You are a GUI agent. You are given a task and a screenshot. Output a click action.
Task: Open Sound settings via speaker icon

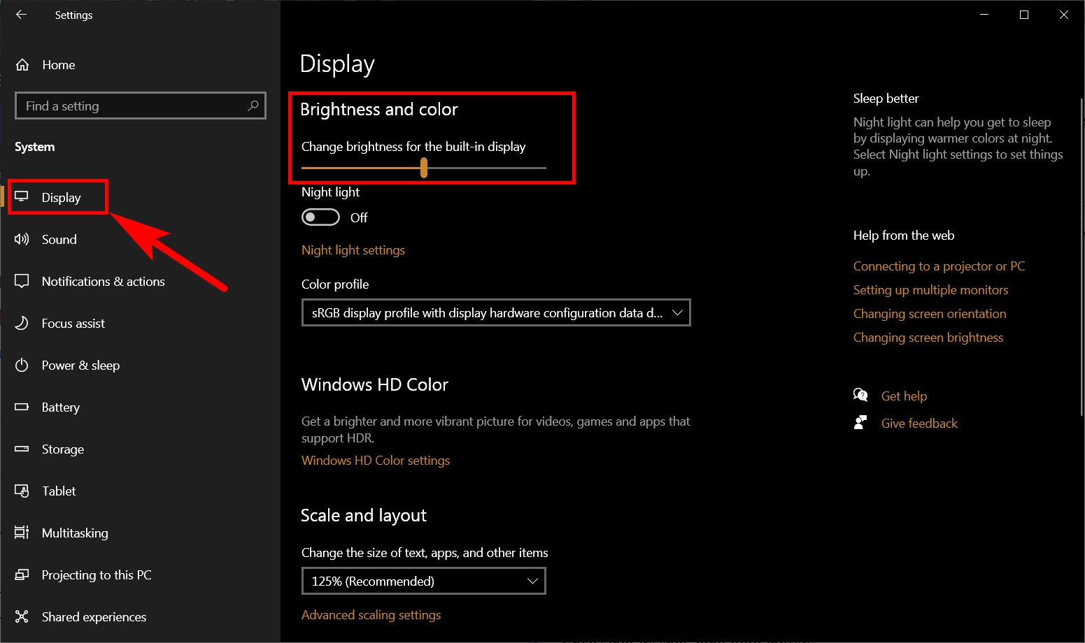click(22, 240)
